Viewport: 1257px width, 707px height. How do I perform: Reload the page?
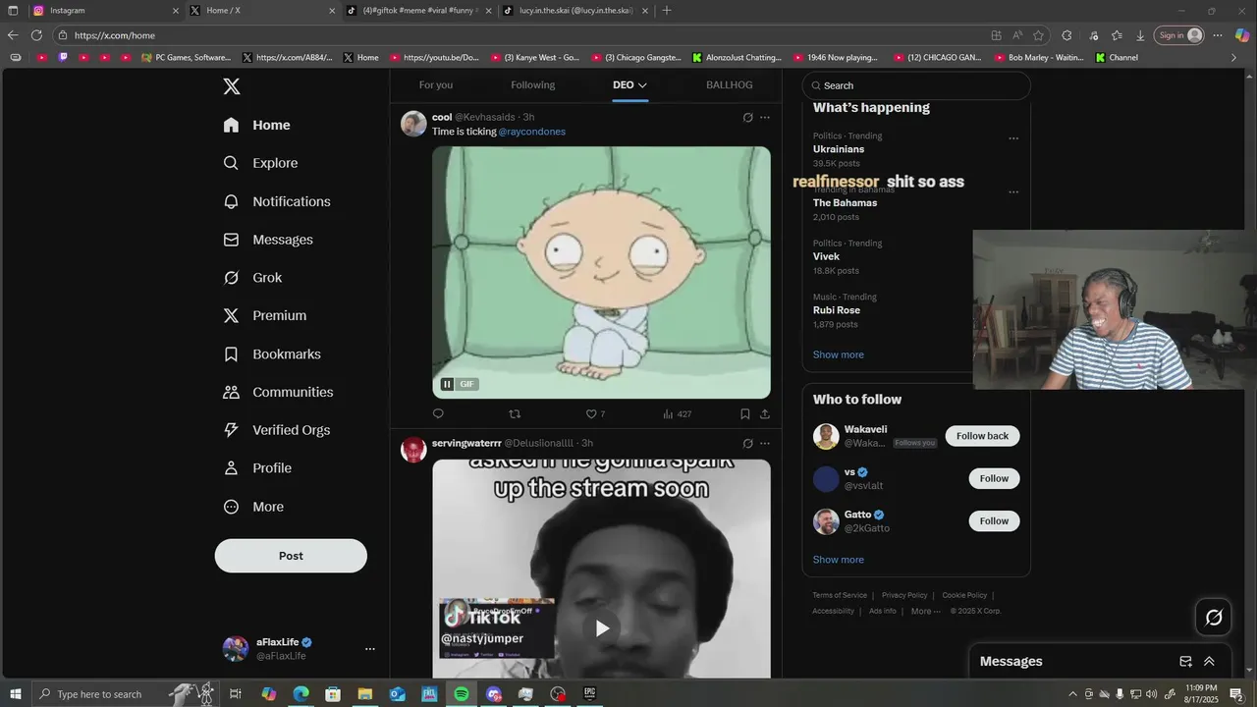(36, 35)
